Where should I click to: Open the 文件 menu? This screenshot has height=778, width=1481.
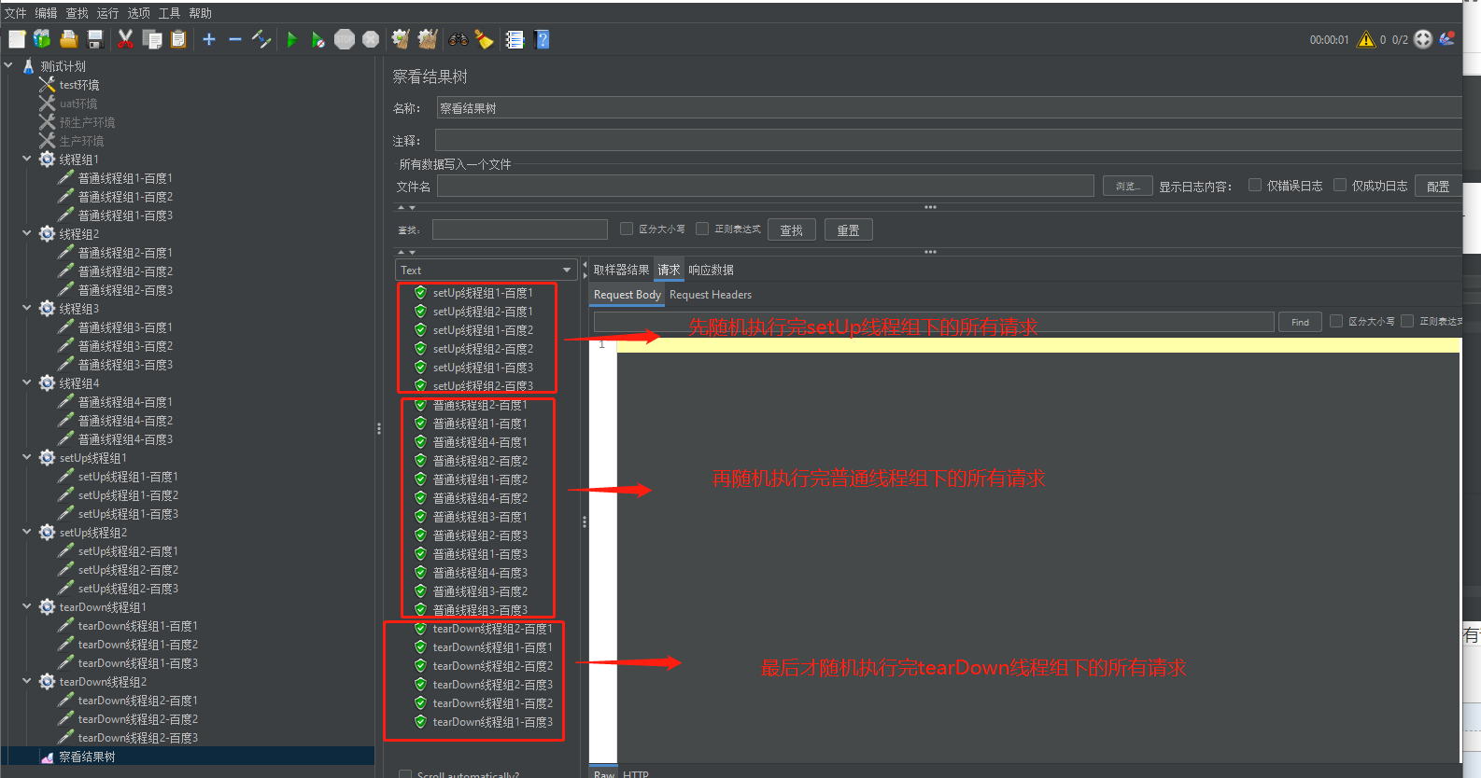[x=16, y=13]
